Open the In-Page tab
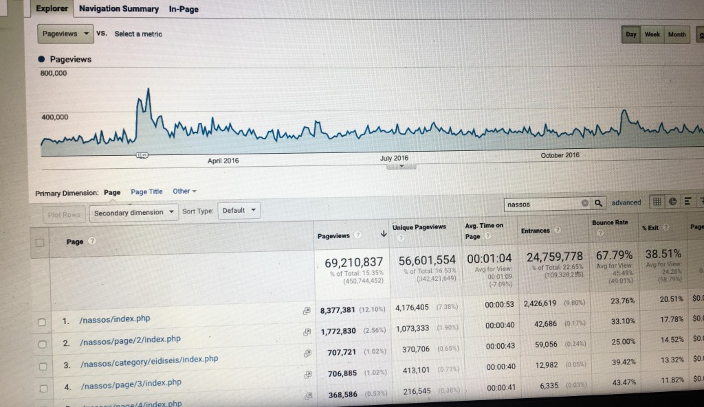 pos(183,9)
